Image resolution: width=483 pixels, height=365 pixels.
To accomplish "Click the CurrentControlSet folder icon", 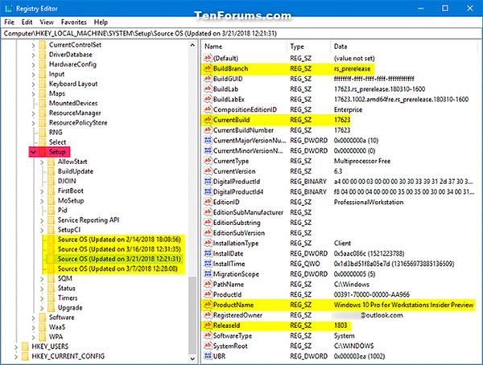I will [x=43, y=45].
